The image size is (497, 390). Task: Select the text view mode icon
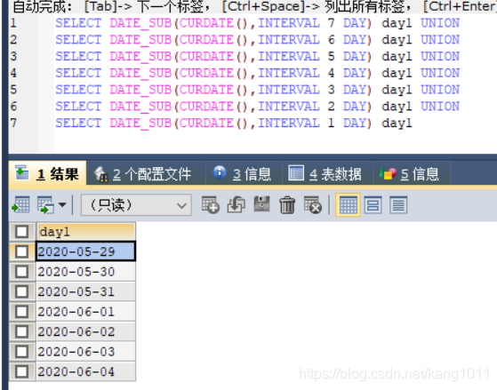click(x=398, y=205)
